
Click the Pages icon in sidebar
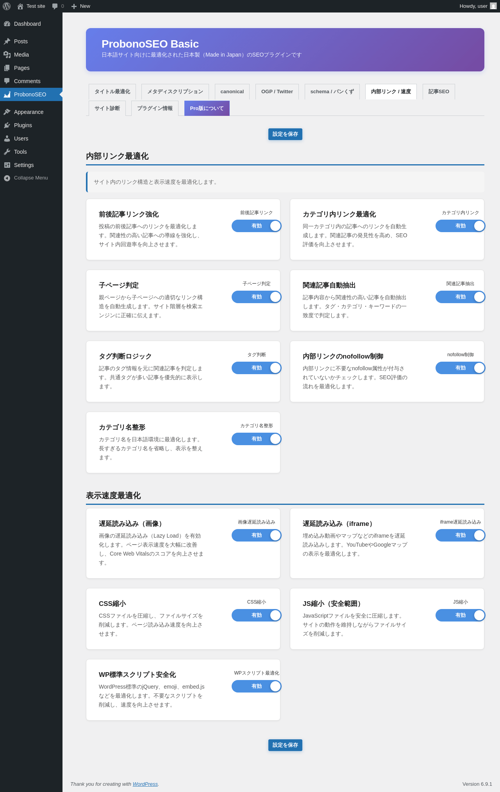coord(7,68)
